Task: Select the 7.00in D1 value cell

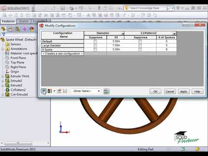Action: point(115,45)
